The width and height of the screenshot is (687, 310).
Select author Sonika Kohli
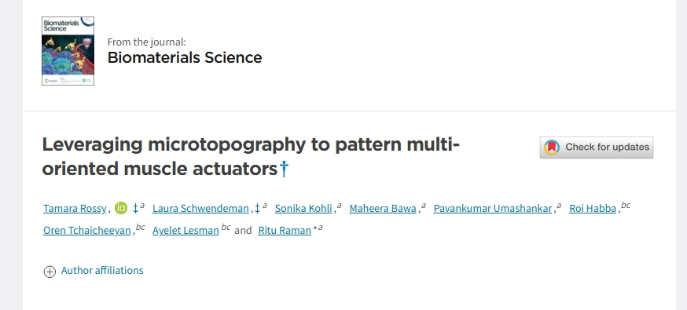[303, 209]
